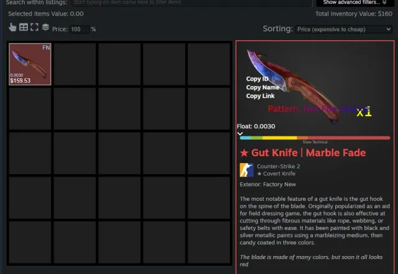Select the Gut Knife inventory thumbnail

[x=30, y=64]
